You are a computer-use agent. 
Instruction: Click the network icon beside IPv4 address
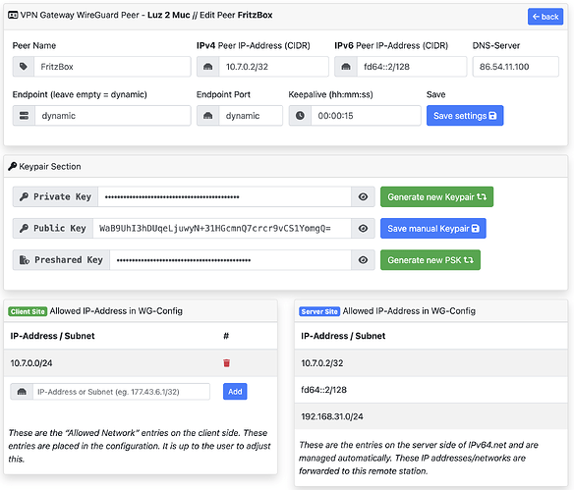coord(208,67)
